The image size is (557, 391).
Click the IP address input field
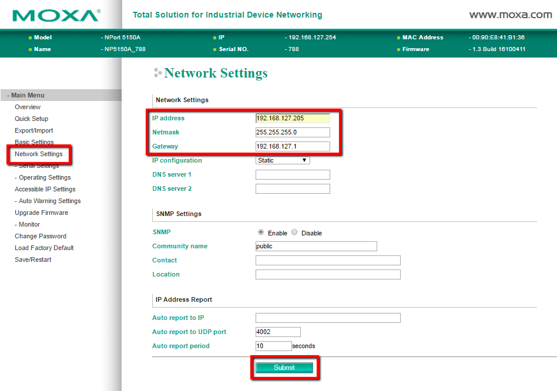pos(293,118)
